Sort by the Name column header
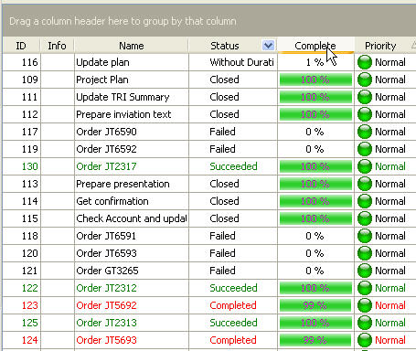Screen dimensions: 416x351 132,46
